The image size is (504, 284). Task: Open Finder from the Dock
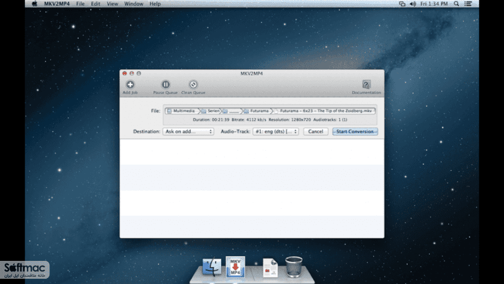(x=212, y=267)
